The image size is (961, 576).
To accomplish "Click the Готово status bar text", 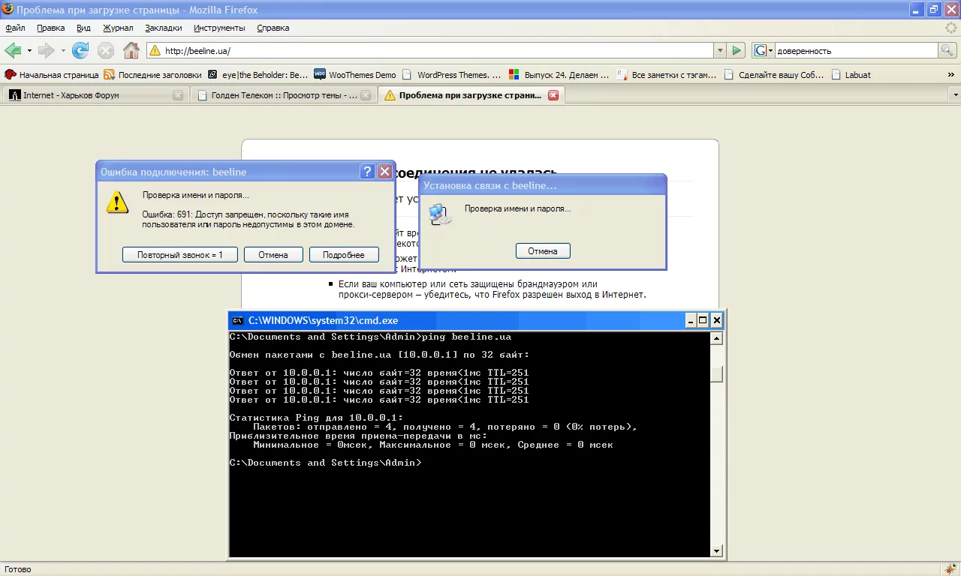I will (x=18, y=569).
